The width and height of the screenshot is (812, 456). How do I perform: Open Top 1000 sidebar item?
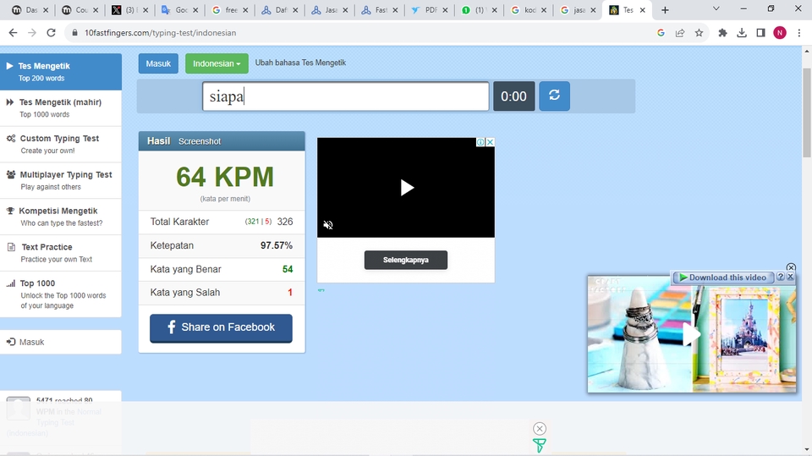pos(61,294)
